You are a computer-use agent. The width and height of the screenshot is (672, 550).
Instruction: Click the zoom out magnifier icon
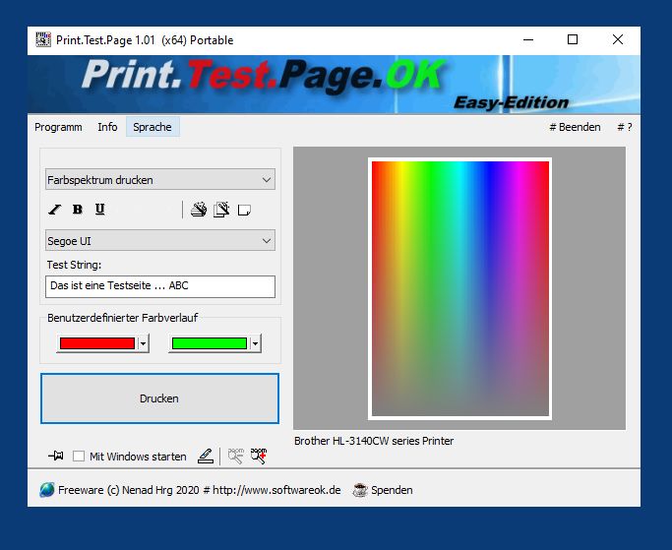[236, 456]
